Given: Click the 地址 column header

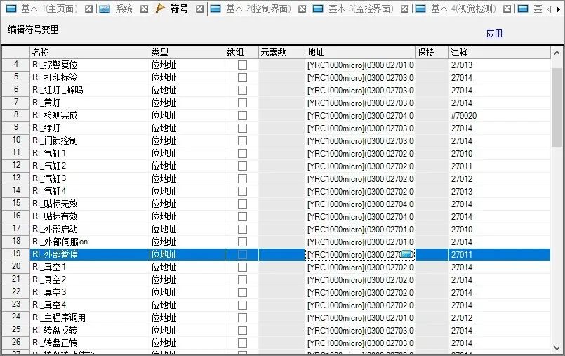Looking at the screenshot, I should [359, 52].
